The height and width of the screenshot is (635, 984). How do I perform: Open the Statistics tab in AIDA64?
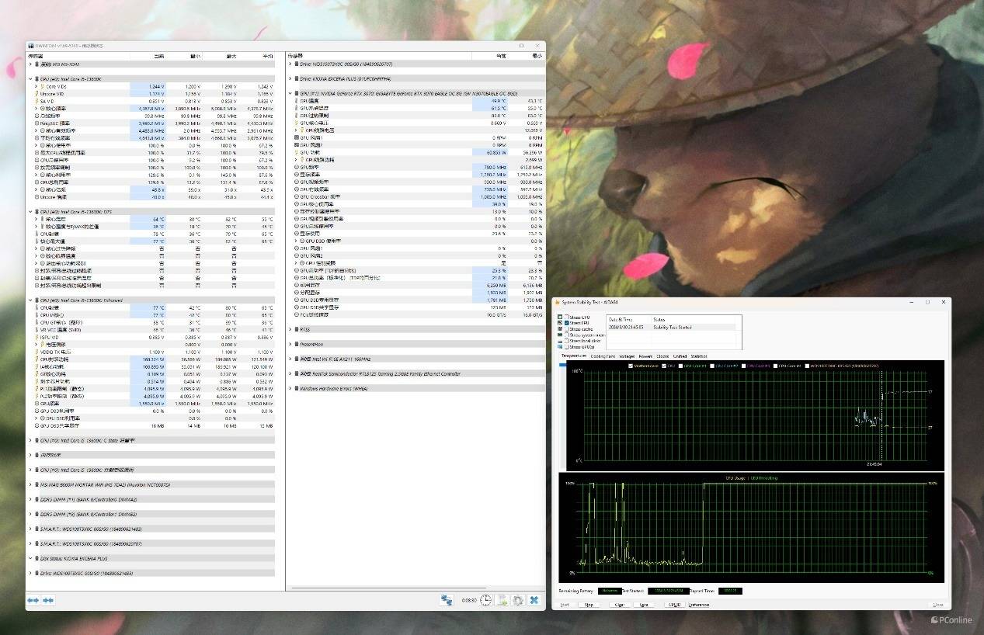699,356
